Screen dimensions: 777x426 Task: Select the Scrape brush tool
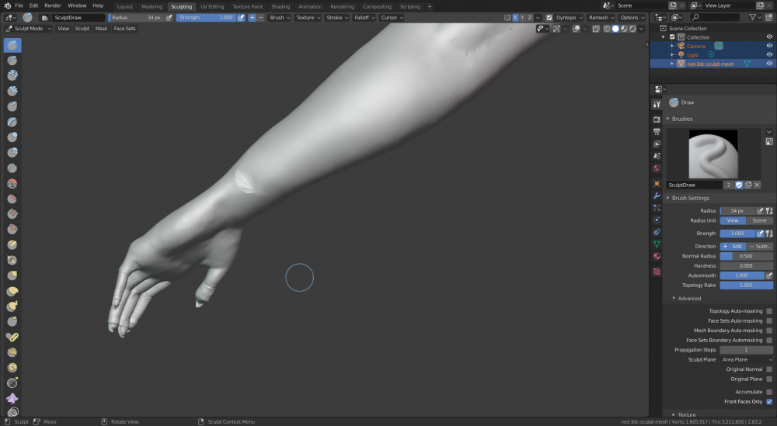click(12, 229)
